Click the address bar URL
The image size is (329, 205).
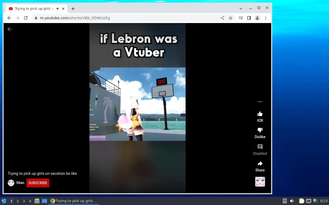point(75,18)
